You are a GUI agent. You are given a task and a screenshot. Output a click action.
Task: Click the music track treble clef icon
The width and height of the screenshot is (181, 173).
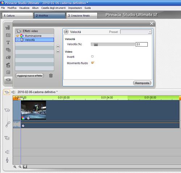point(7,160)
